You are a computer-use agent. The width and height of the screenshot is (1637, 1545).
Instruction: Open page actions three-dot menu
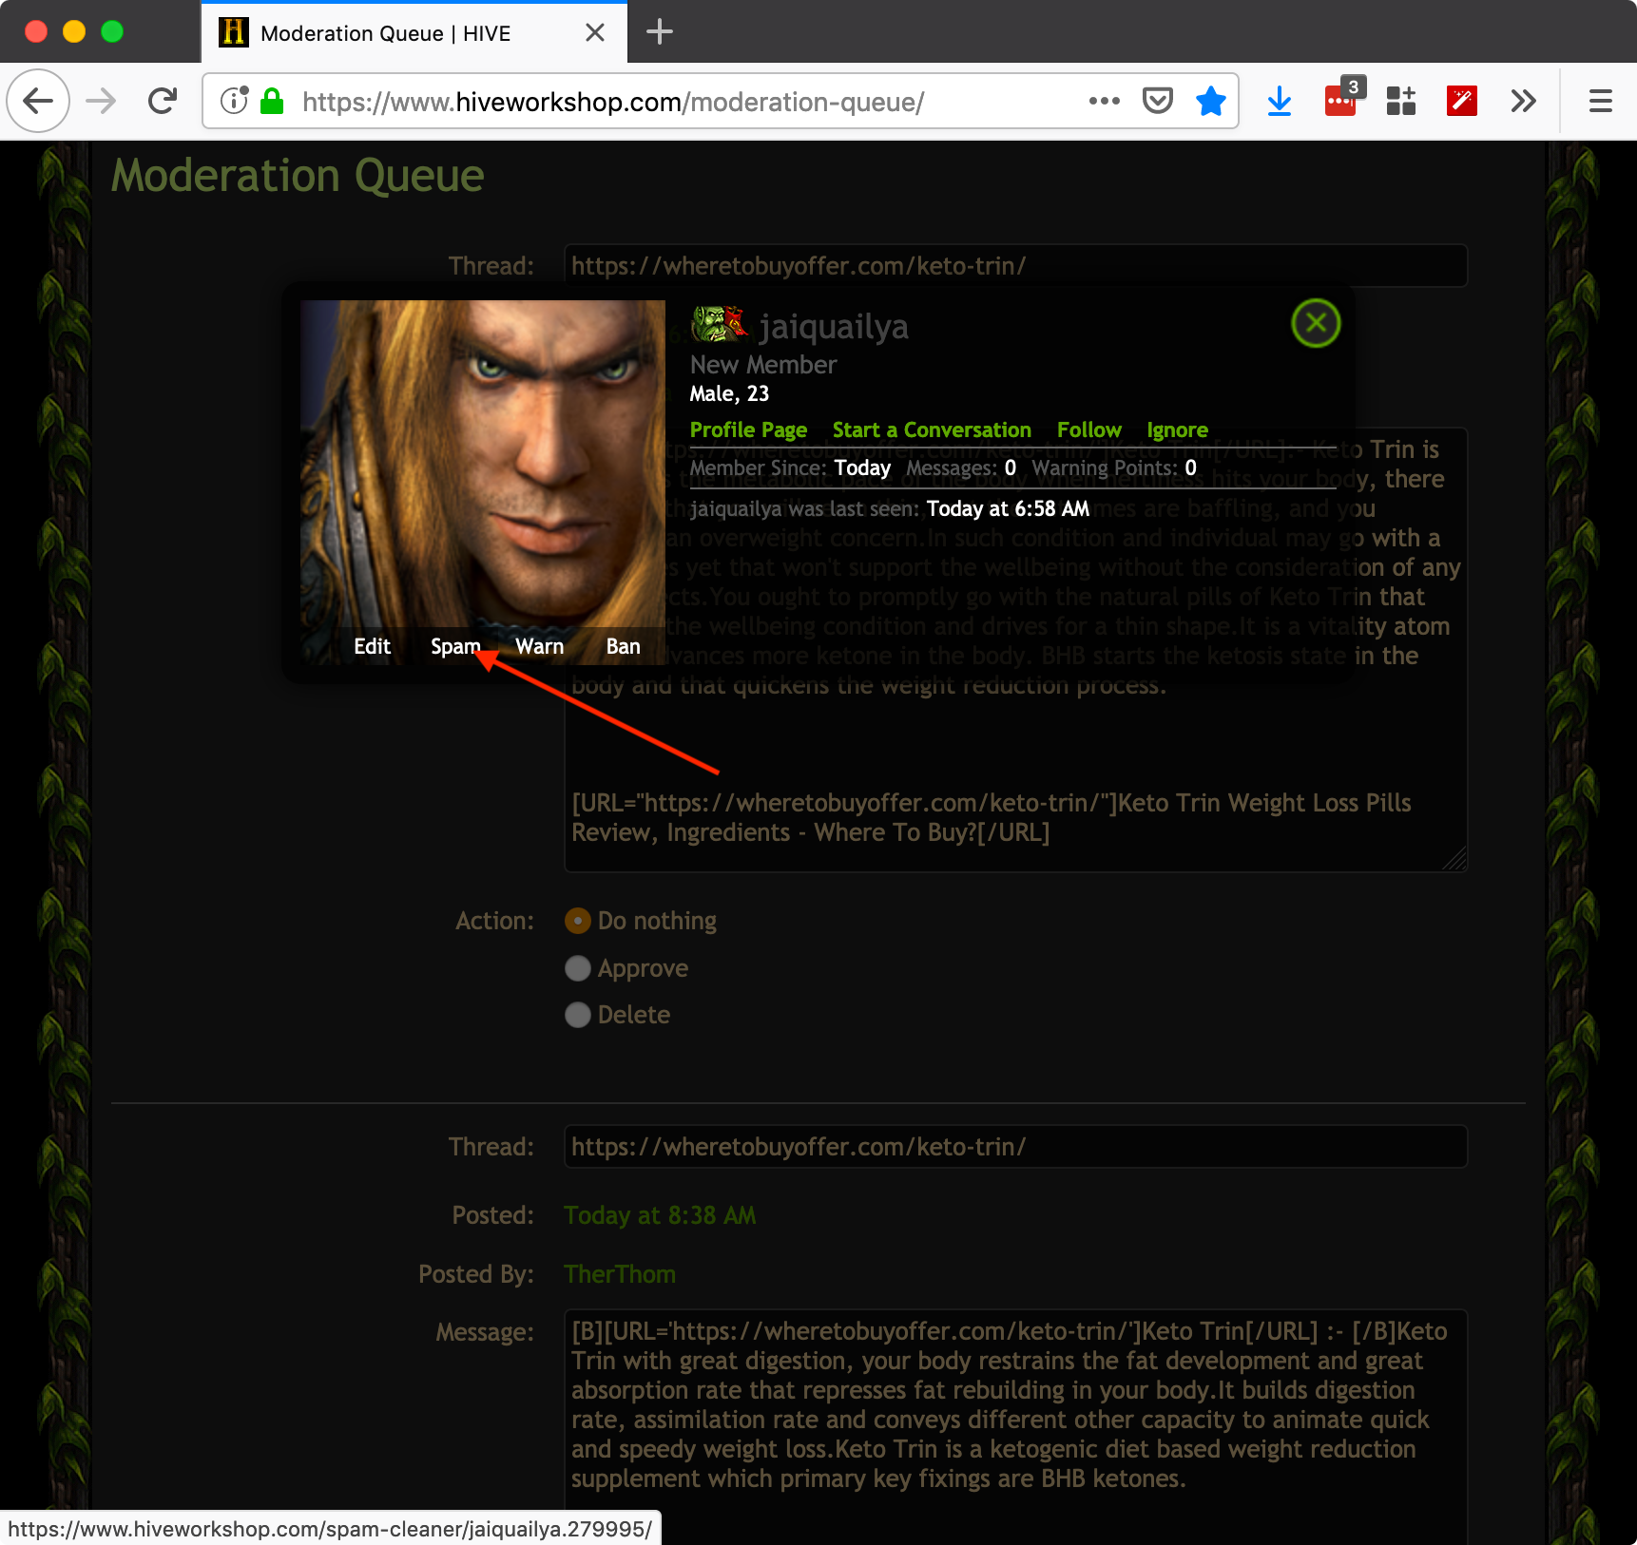click(x=1104, y=101)
